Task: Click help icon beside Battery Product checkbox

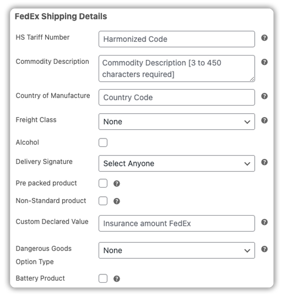Action: point(117,279)
